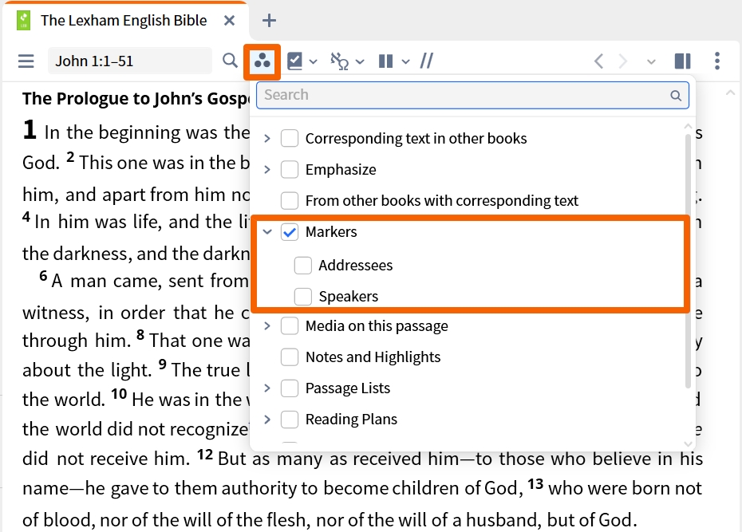Check From other books with corresponding text
This screenshot has height=532, width=742.
[x=290, y=200]
